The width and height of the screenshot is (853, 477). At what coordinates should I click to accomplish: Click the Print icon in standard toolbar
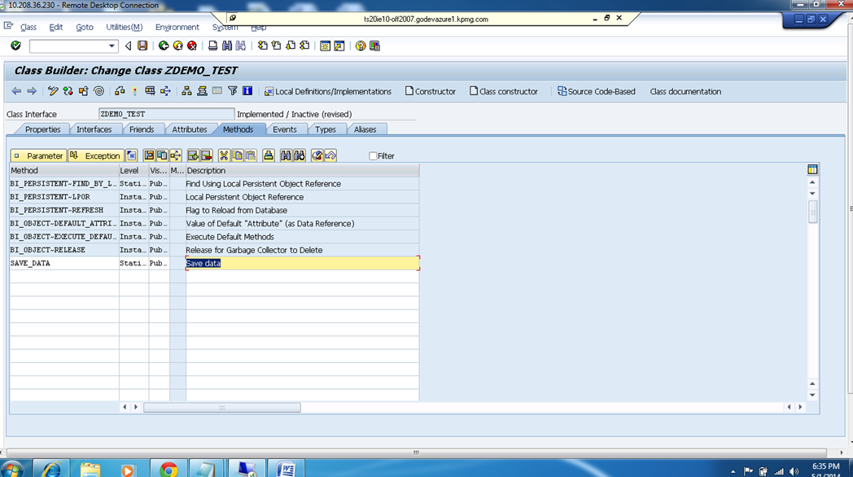[212, 46]
